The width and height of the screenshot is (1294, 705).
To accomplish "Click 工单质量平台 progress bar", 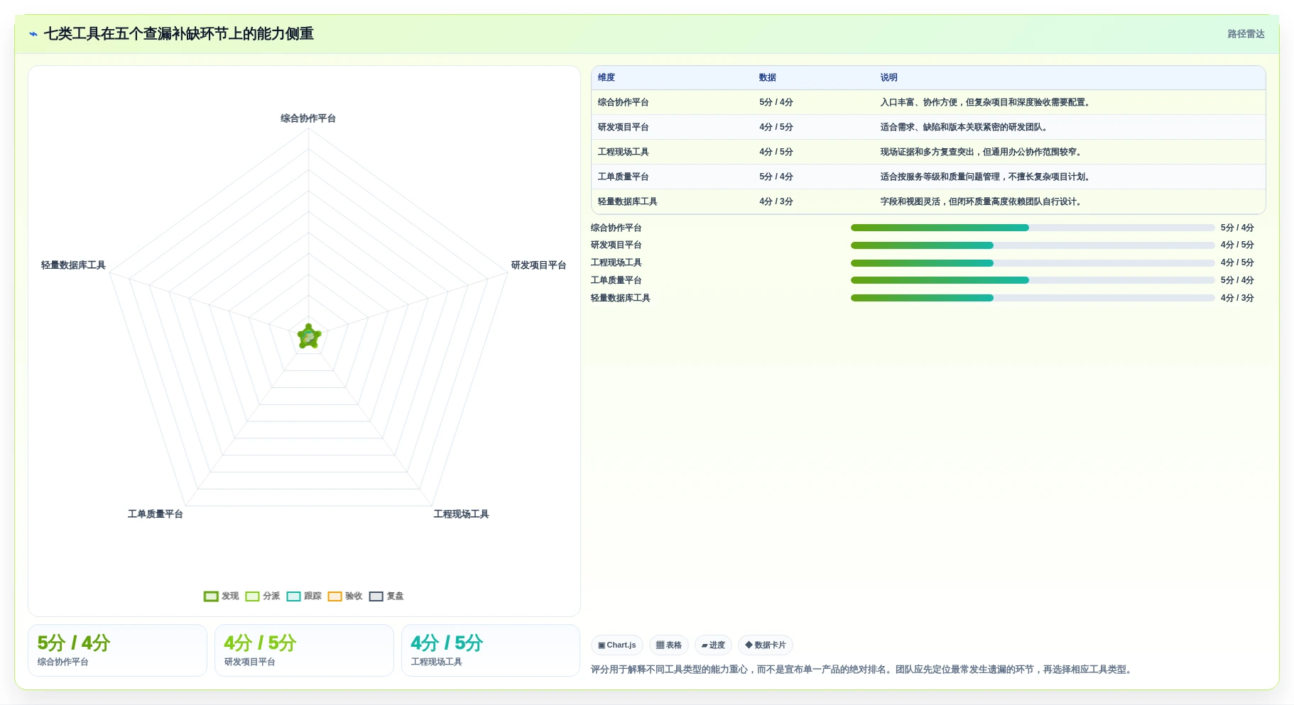I will click(x=1033, y=280).
